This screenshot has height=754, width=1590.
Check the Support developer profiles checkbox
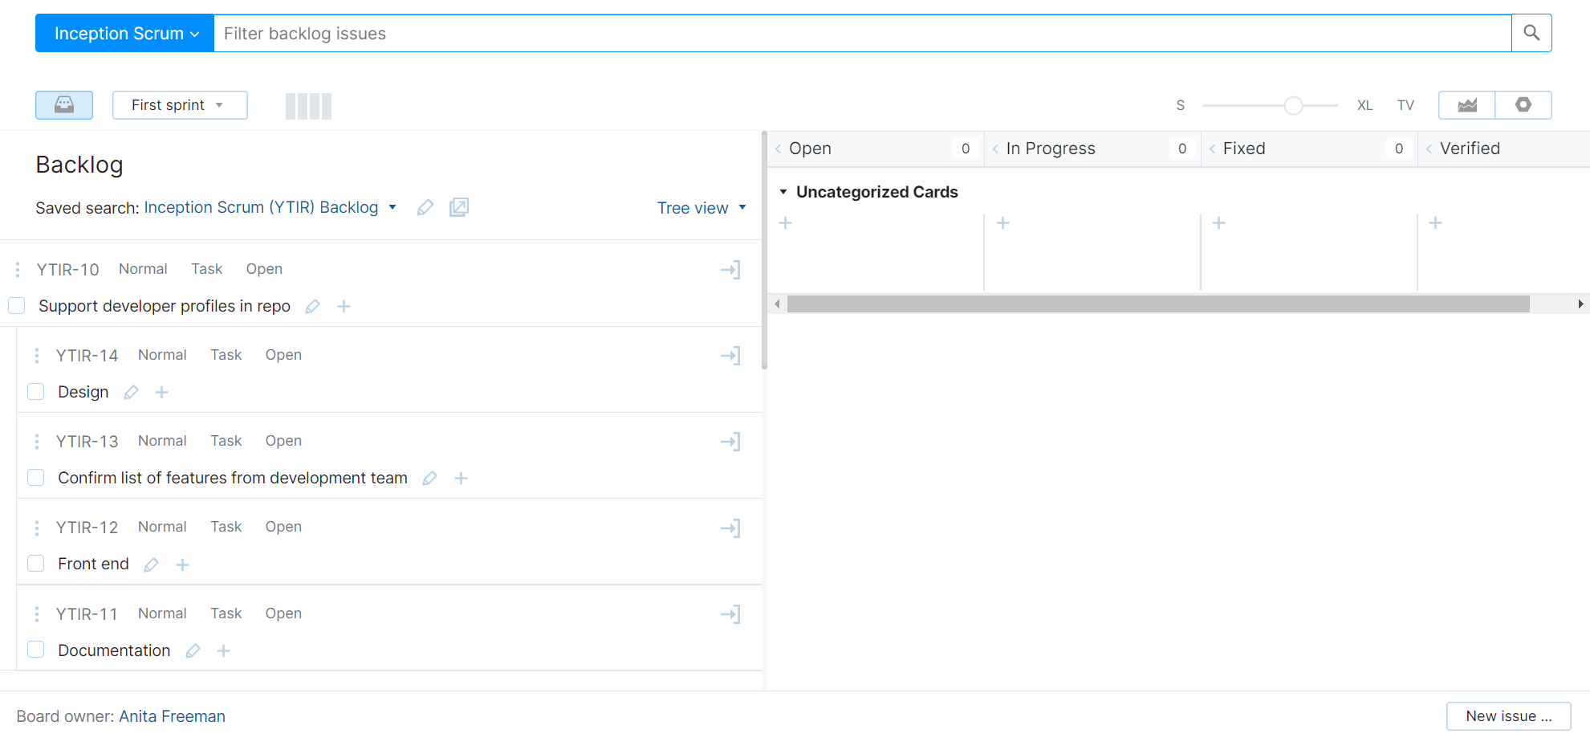click(16, 305)
